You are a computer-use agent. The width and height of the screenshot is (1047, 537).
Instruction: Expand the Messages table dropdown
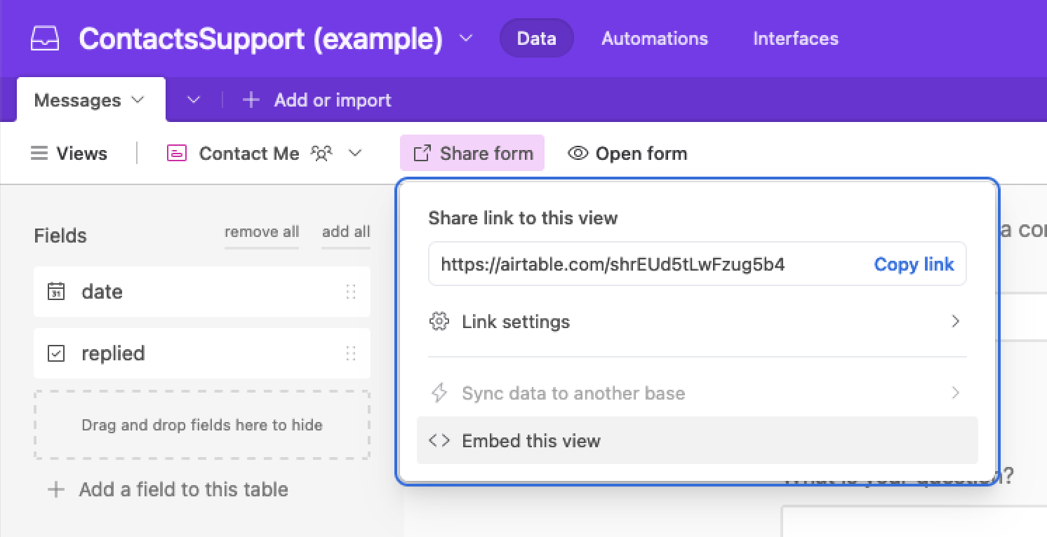pyautogui.click(x=138, y=100)
